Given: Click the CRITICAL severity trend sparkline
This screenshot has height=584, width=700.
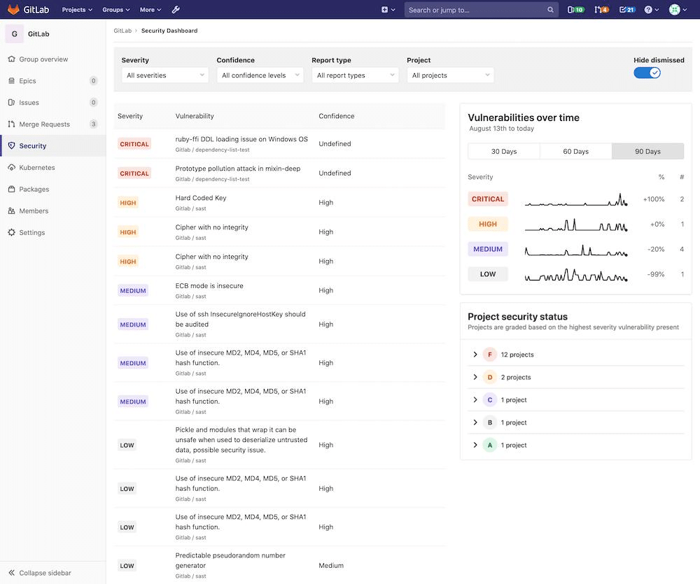Looking at the screenshot, I should coord(576,199).
